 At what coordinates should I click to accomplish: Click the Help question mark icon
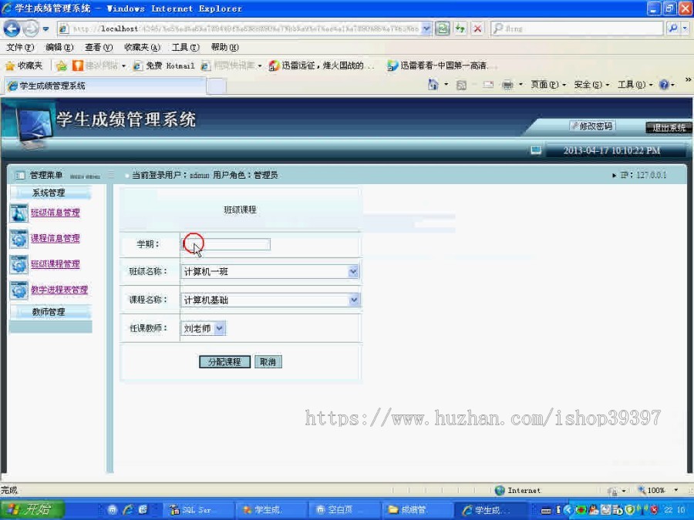(664, 85)
